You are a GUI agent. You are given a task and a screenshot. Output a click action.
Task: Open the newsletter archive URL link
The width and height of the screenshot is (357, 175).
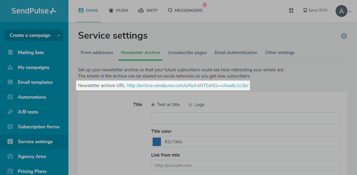pos(187,86)
